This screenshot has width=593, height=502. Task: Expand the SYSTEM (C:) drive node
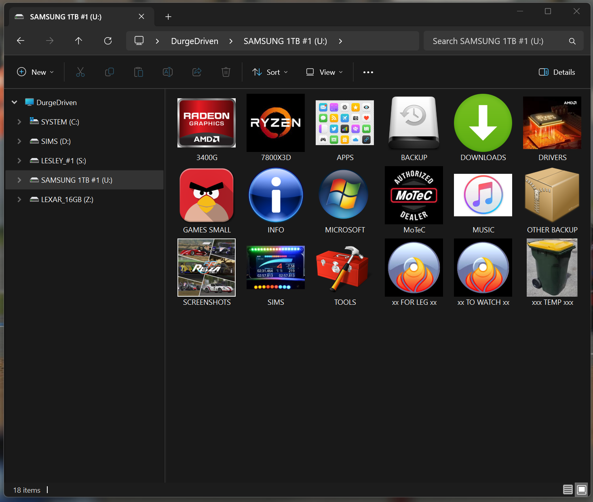[x=19, y=122]
